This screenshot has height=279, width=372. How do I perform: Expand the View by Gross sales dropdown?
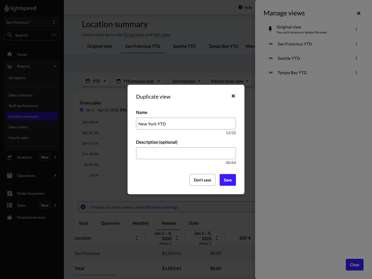(x=229, y=81)
